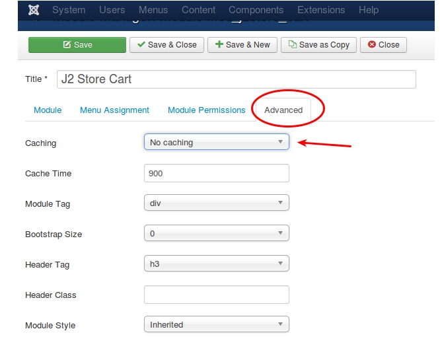Open the System menu
440x362 pixels.
coord(69,10)
